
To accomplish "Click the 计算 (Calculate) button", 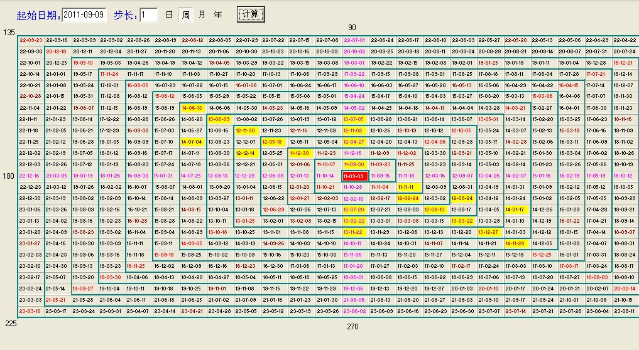I will pos(251,13).
